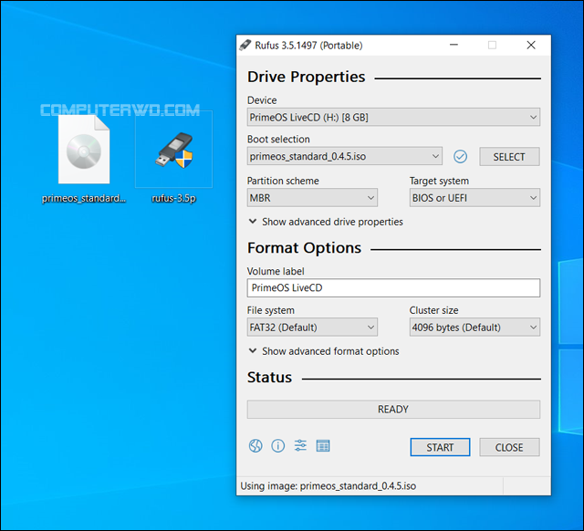This screenshot has width=584, height=531.
Task: Click the 'Target system' label
Action: (439, 181)
